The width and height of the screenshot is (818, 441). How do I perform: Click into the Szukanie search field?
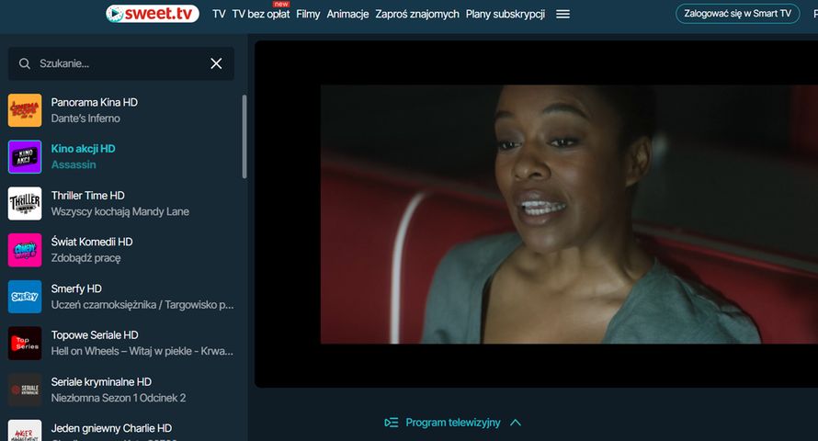[x=121, y=63]
